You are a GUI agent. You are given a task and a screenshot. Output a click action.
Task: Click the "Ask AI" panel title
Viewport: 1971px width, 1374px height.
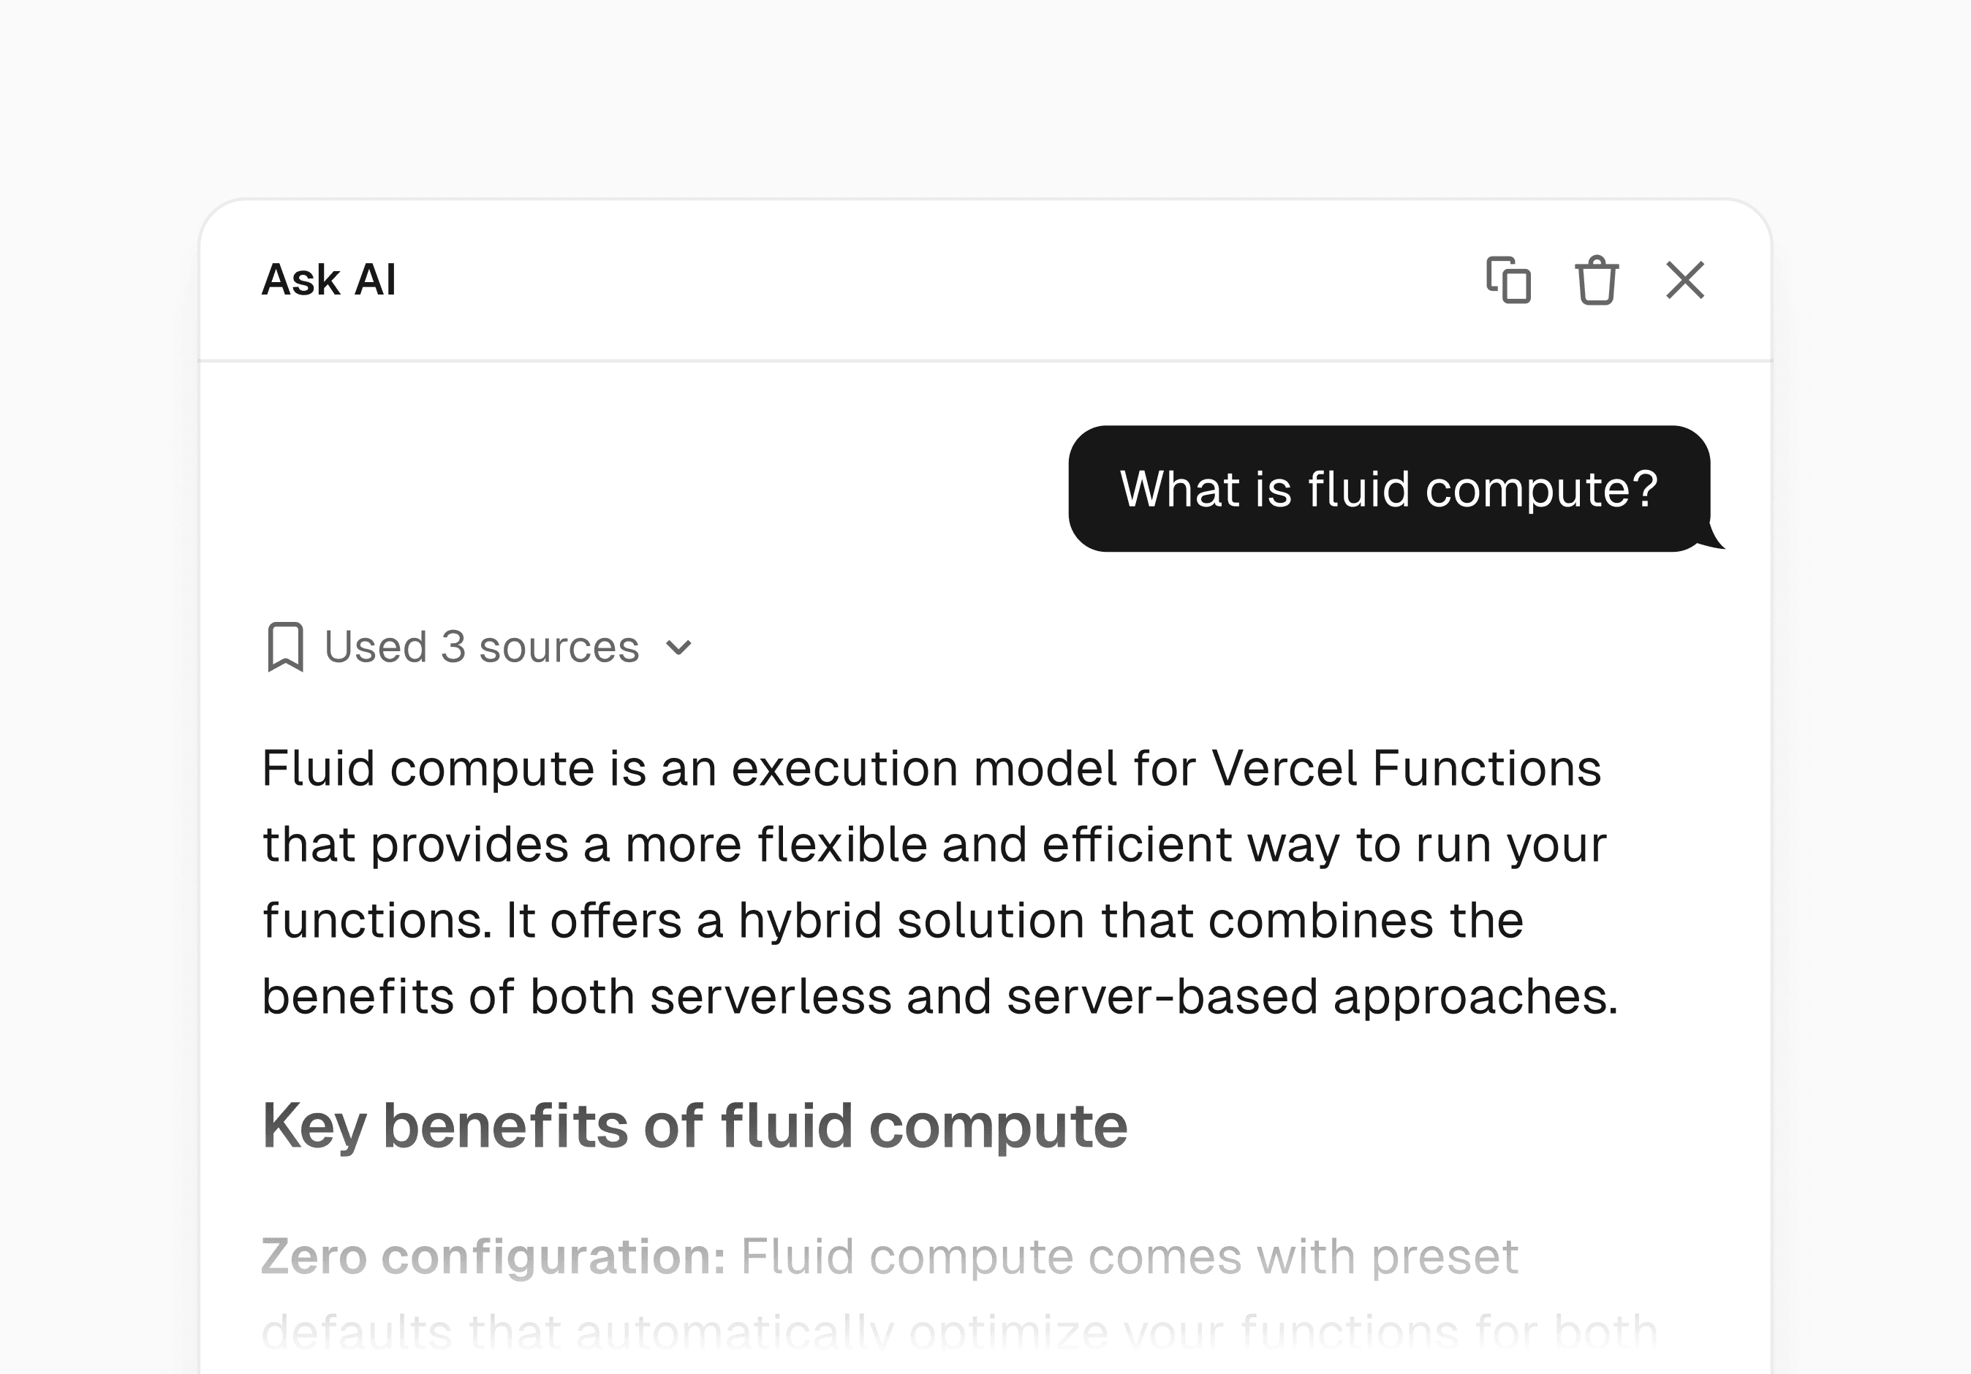(x=329, y=280)
